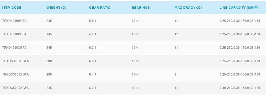Click item code TPXDC5000XGFA
This screenshot has height=95, width=266.
coord(15,88)
